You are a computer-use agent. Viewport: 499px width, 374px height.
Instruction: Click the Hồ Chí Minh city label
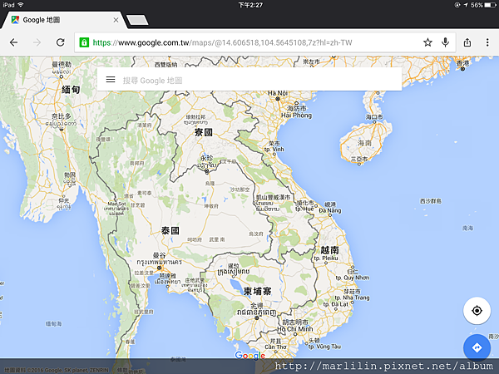(x=295, y=329)
